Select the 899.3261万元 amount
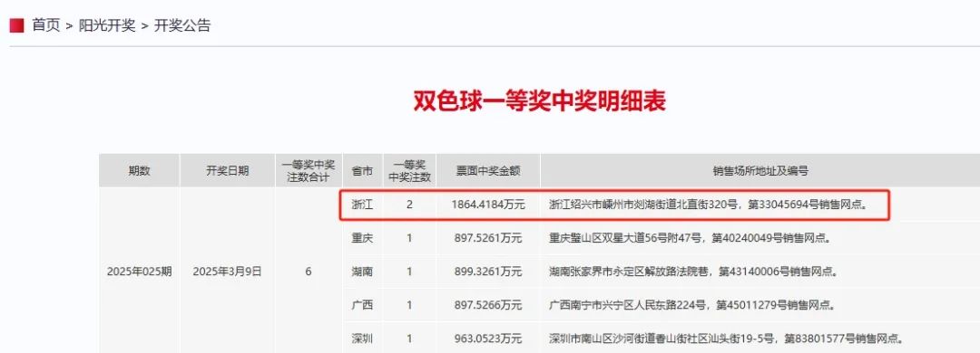Image resolution: width=980 pixels, height=353 pixels. click(488, 272)
